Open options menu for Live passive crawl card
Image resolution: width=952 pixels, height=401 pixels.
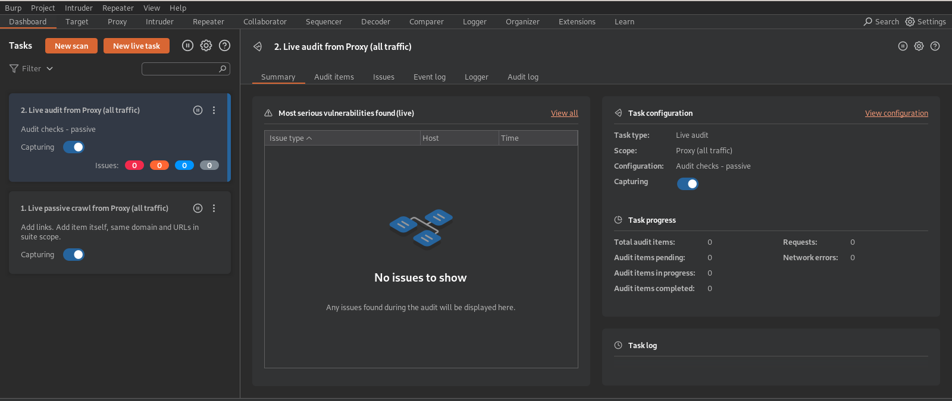tap(214, 209)
